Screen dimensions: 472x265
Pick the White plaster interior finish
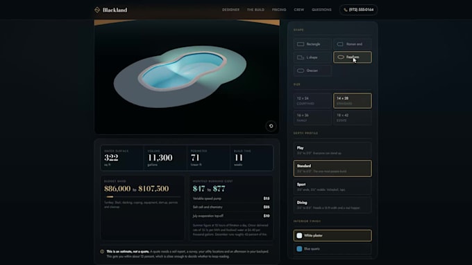tap(332, 235)
